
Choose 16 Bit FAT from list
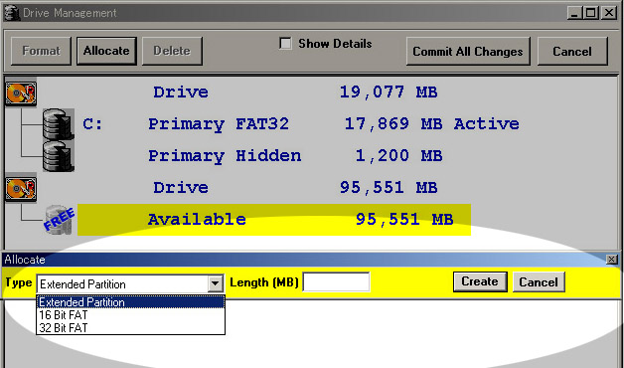click(130, 315)
